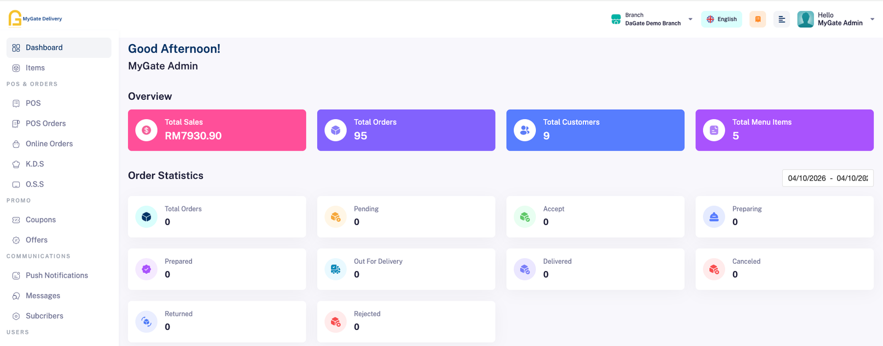Click the Canceled order red icon

point(714,269)
